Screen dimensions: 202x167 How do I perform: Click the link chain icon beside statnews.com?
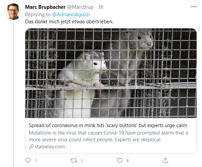(x=31, y=147)
